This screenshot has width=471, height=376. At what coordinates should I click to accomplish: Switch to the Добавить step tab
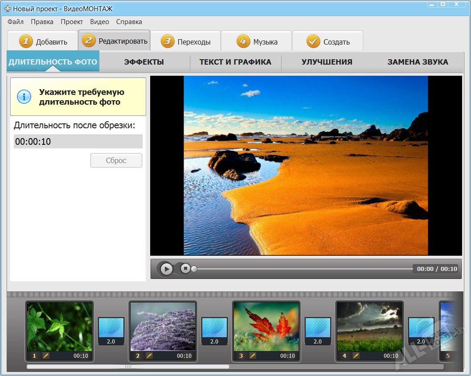pos(43,42)
